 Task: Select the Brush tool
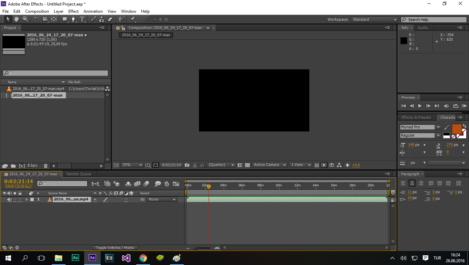93,19
